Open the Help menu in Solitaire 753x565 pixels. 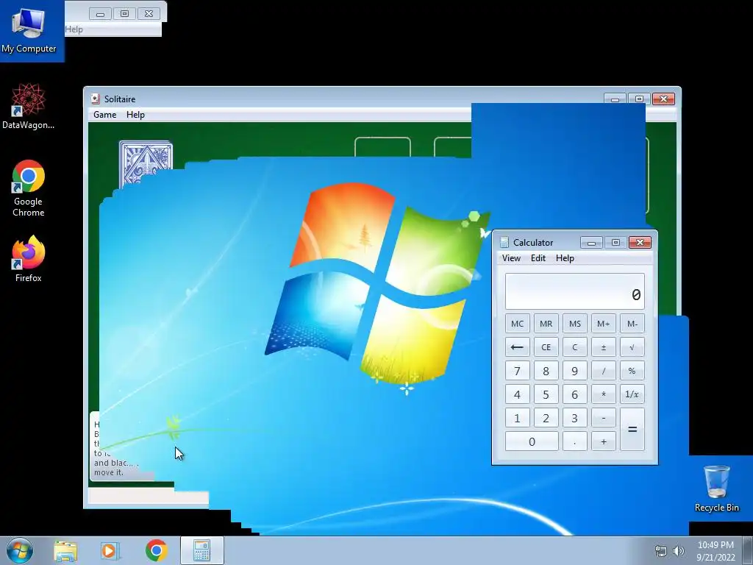[135, 115]
